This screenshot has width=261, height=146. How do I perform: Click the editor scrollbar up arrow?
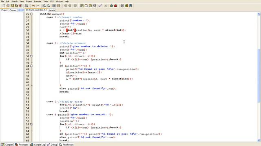click(x=259, y=14)
